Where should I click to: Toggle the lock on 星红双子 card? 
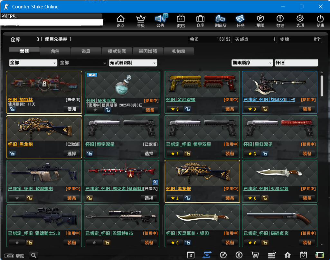coord(265,154)
